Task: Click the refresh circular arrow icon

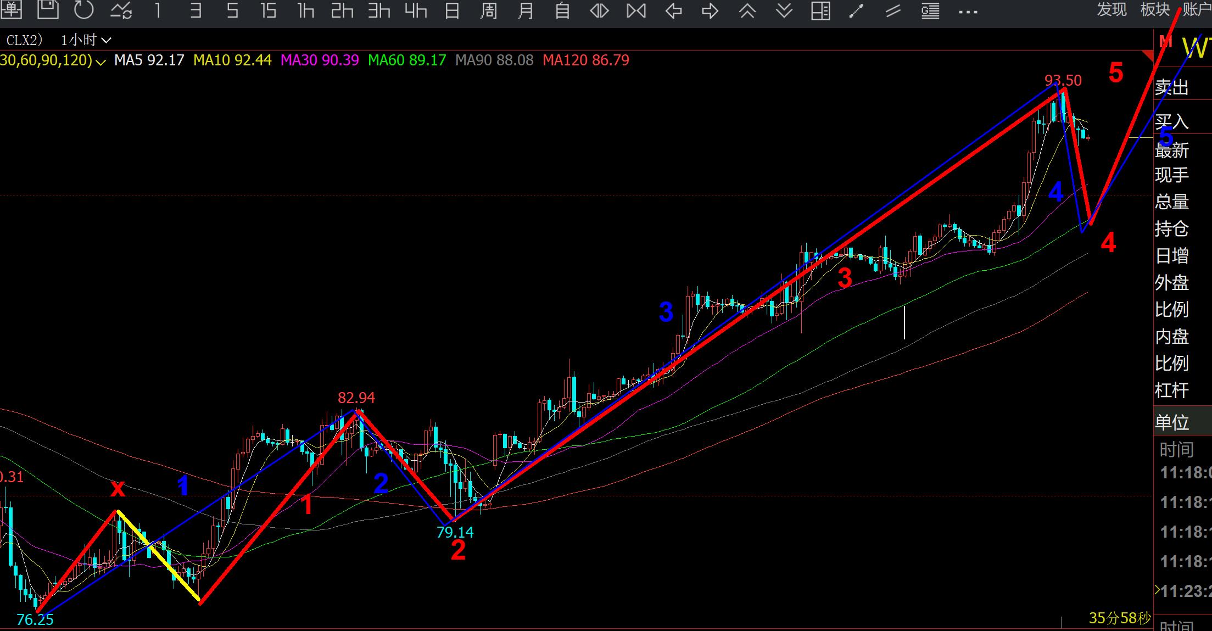Action: pos(83,9)
